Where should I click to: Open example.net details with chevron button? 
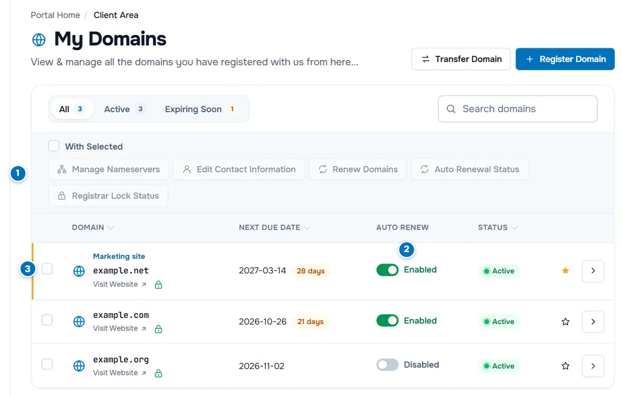coord(593,271)
